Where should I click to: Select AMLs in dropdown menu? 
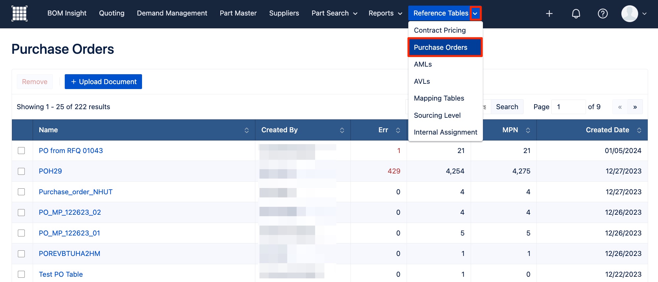click(445, 64)
